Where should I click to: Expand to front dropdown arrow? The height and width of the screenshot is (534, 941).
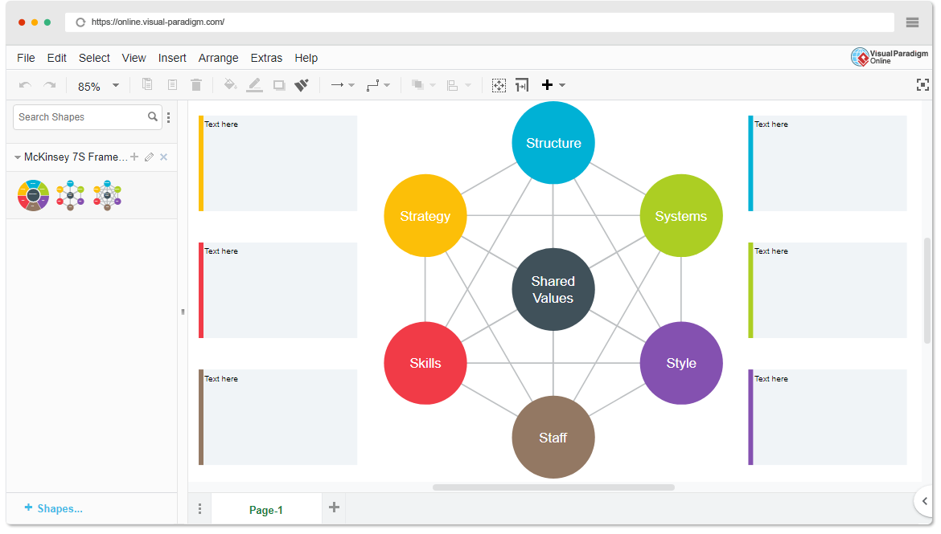tap(433, 85)
